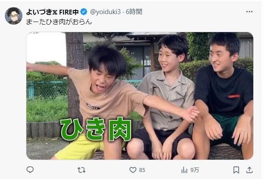The image size is (266, 179).
Task: Open the display name よいづき FIRE中
Action: point(52,12)
